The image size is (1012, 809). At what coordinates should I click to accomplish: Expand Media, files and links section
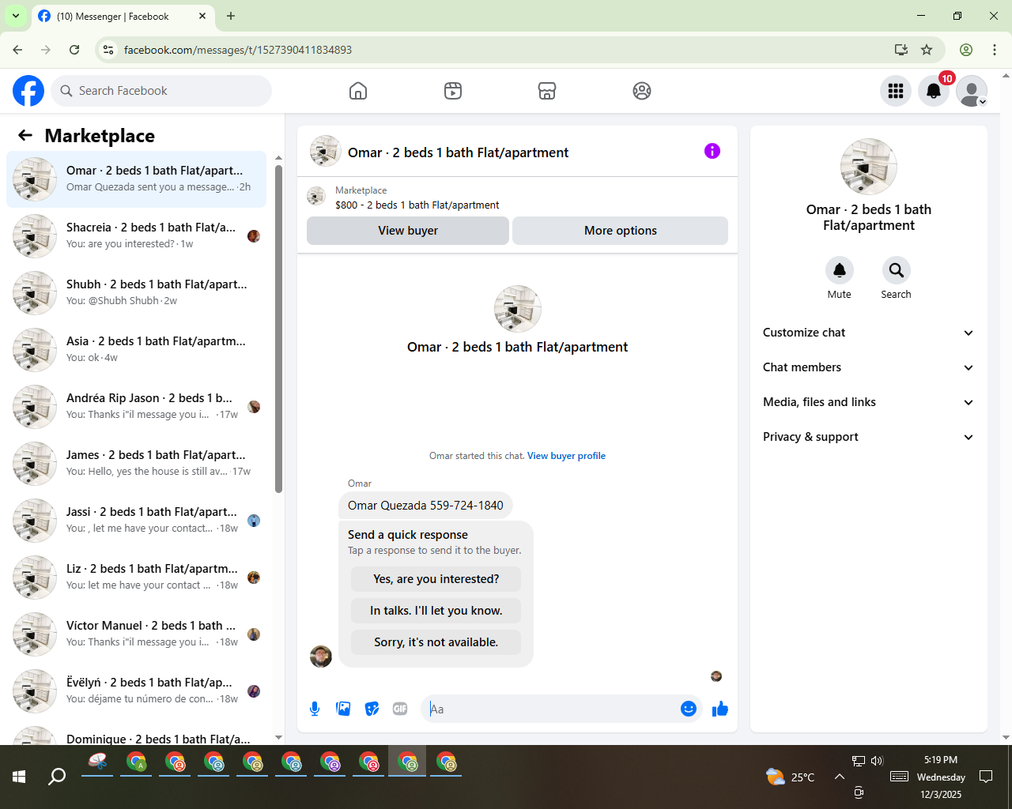pyautogui.click(x=868, y=402)
